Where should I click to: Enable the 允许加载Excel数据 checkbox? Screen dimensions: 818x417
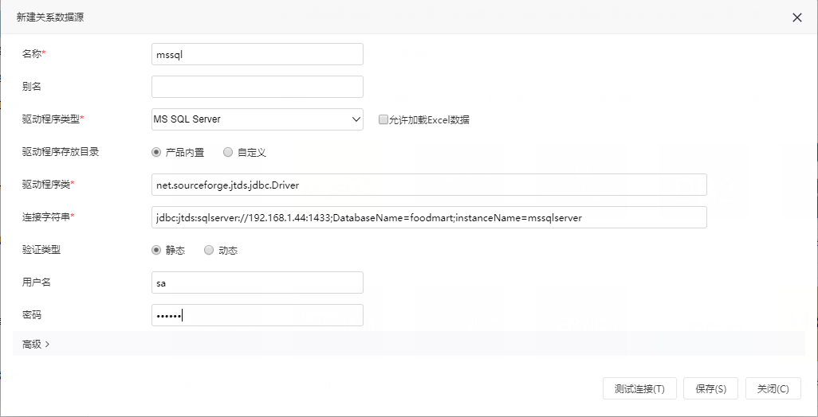click(383, 119)
